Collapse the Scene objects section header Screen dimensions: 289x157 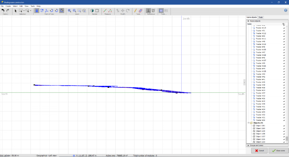[248, 21]
